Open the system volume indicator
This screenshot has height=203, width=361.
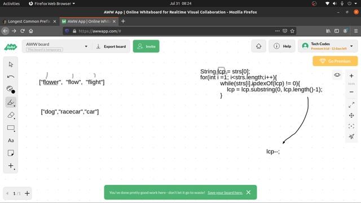click(334, 3)
